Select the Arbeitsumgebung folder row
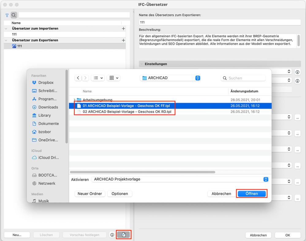Screen dimensions: 306x241 click(x=170, y=100)
